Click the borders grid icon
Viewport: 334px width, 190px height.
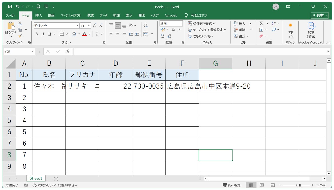[62, 34]
